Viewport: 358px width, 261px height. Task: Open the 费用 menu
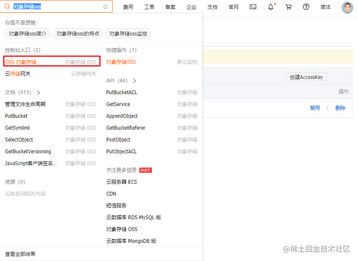point(128,7)
